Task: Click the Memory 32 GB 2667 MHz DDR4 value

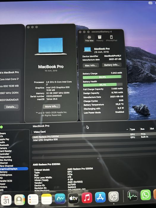Action: 58,93
